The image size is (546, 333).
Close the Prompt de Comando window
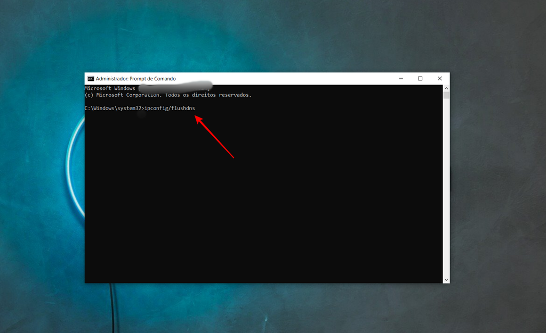point(439,79)
